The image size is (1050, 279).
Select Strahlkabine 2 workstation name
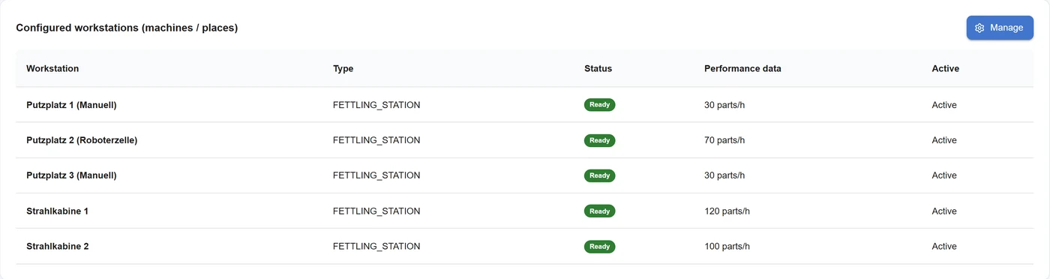tap(58, 247)
